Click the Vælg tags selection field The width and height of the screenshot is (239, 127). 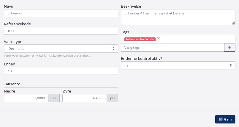[x=172, y=47]
